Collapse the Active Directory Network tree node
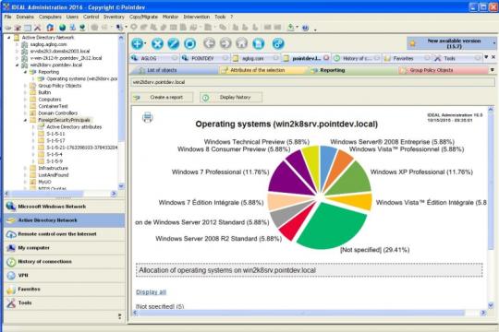 tap(9, 38)
